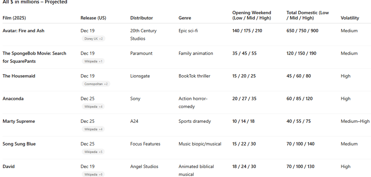Select the Release (US) column header
Image resolution: width=371 pixels, height=177 pixels.
tap(93, 18)
